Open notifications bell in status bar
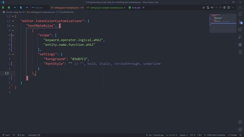Viewport: 244px width, 137px height. 241,135
